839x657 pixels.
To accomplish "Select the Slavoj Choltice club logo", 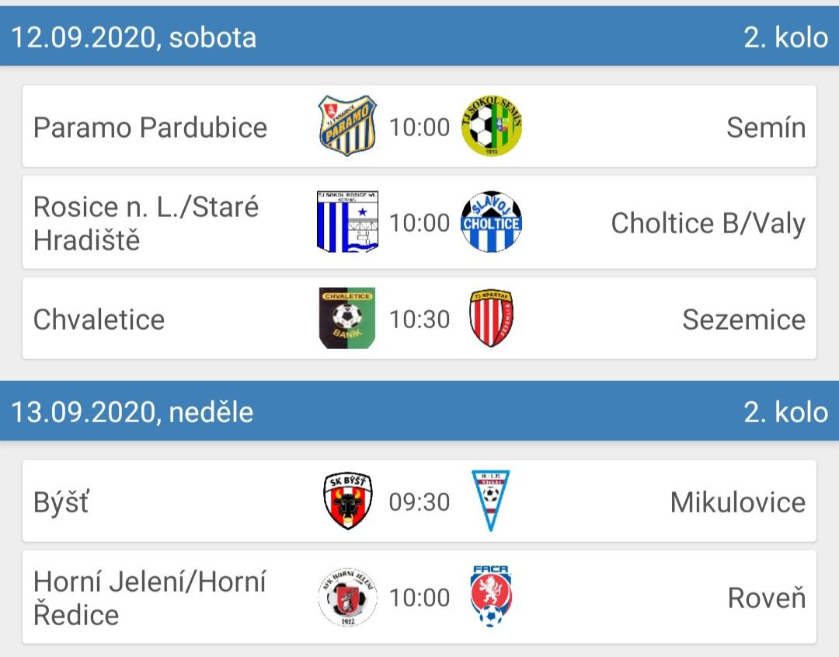I will click(491, 222).
